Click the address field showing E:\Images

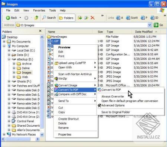[x=82, y=25]
